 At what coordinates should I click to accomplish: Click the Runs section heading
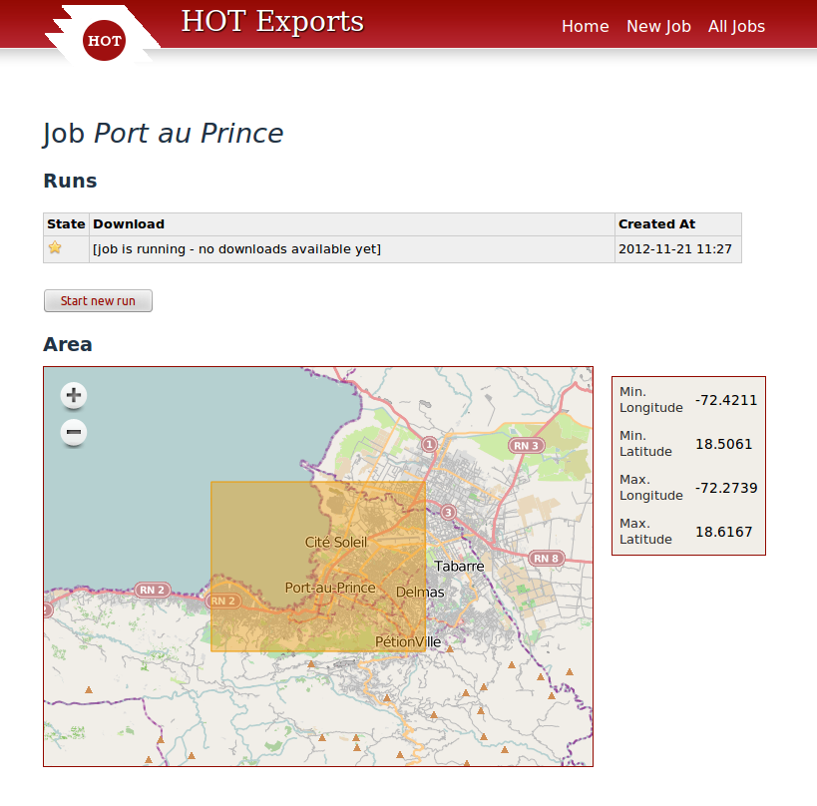tap(71, 181)
